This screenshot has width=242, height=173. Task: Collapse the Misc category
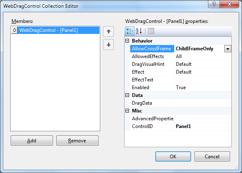tap(127, 111)
